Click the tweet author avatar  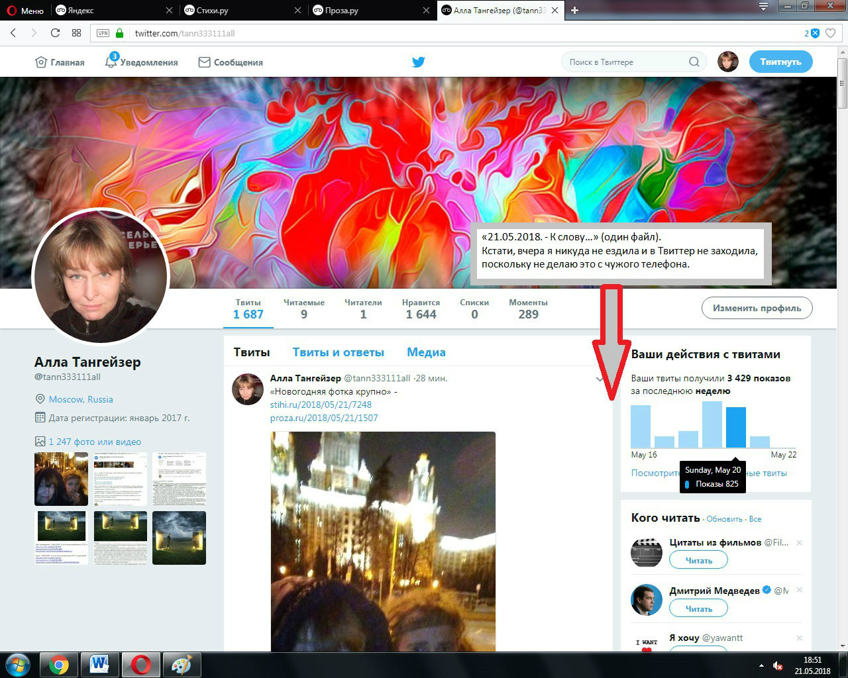click(x=248, y=389)
